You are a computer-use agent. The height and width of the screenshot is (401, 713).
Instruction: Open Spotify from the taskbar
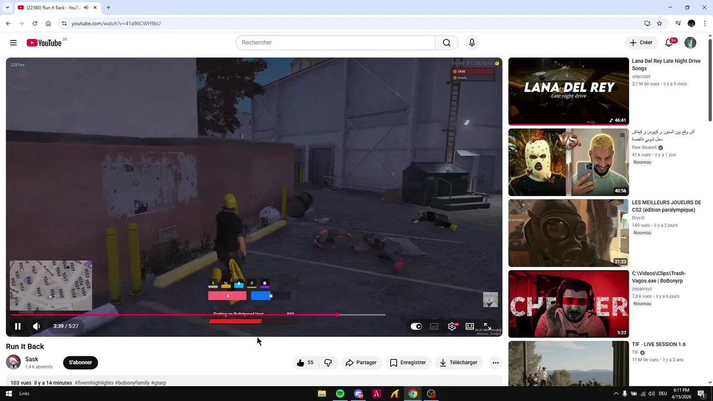(340, 394)
